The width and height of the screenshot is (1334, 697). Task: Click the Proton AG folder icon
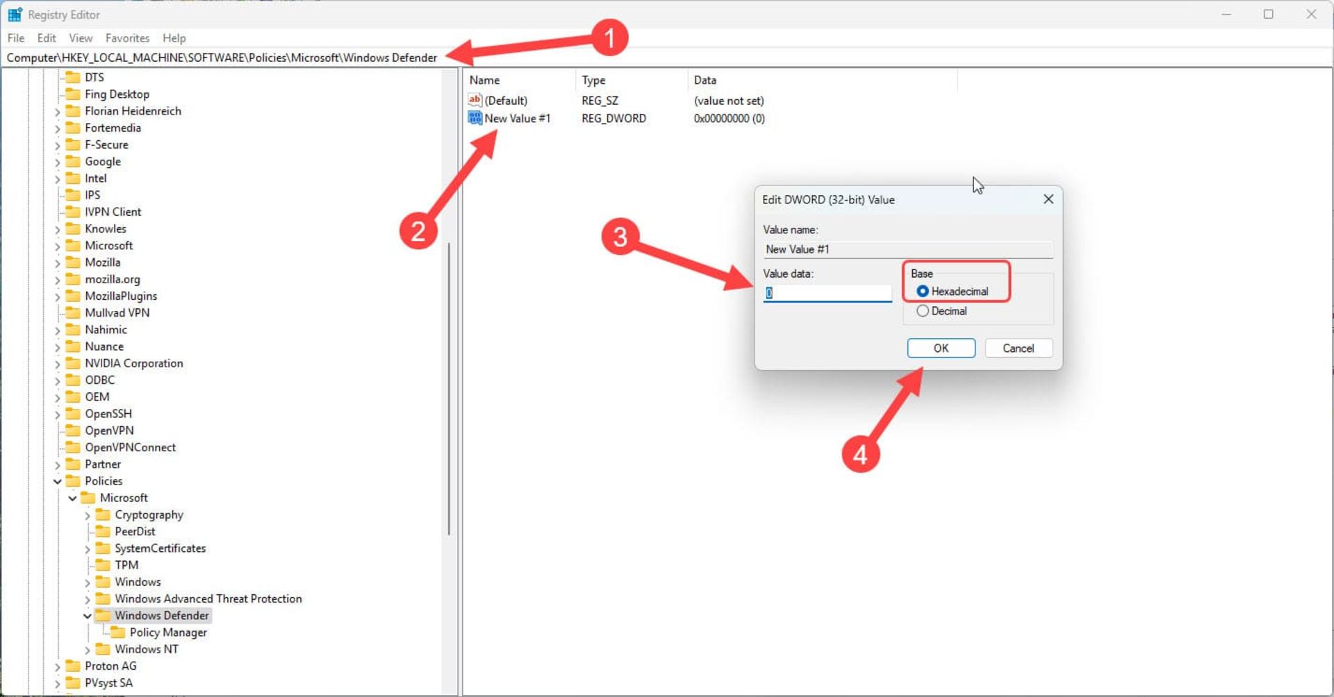73,666
